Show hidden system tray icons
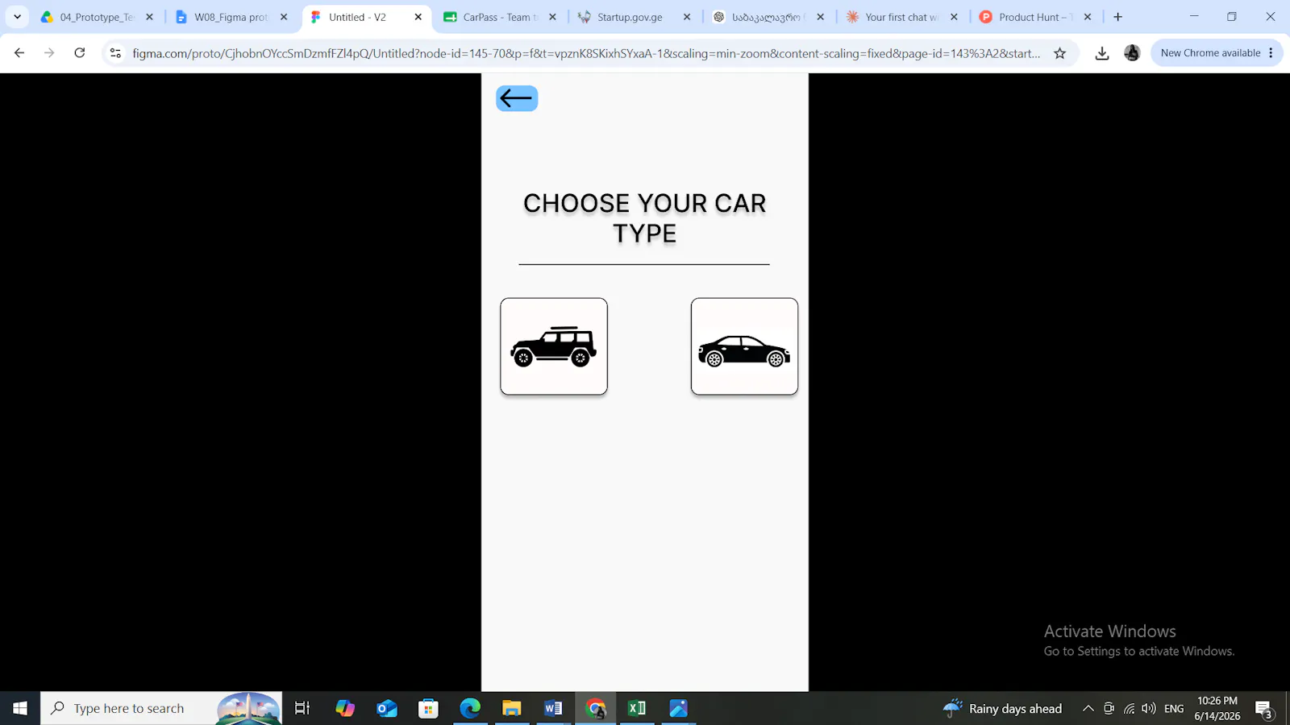This screenshot has height=725, width=1290. [x=1088, y=708]
